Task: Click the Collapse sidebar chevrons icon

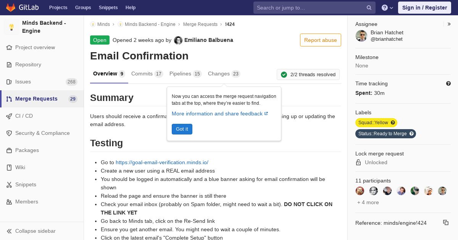Action: click(x=9, y=231)
